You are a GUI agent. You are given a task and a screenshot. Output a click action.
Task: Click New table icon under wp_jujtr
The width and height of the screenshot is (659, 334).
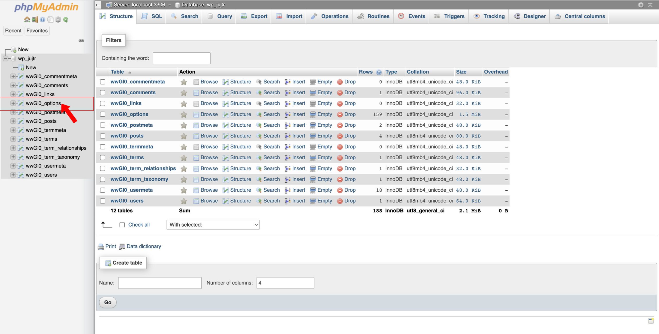pyautogui.click(x=21, y=68)
